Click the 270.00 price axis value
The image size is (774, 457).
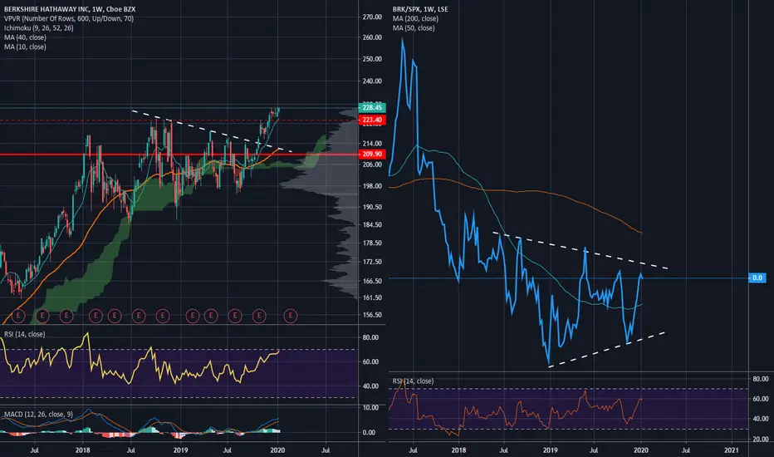(x=372, y=17)
